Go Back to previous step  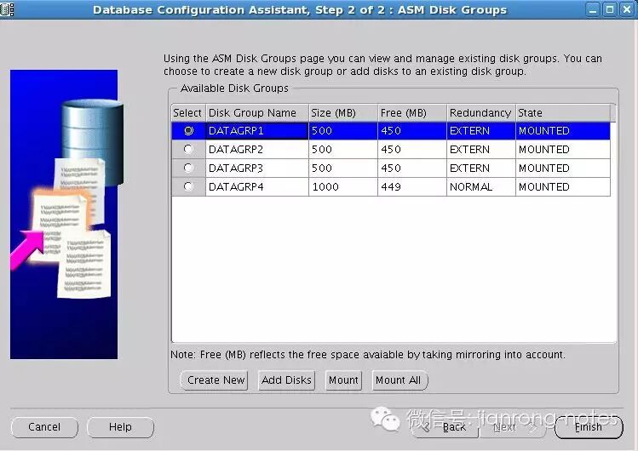pos(445,427)
